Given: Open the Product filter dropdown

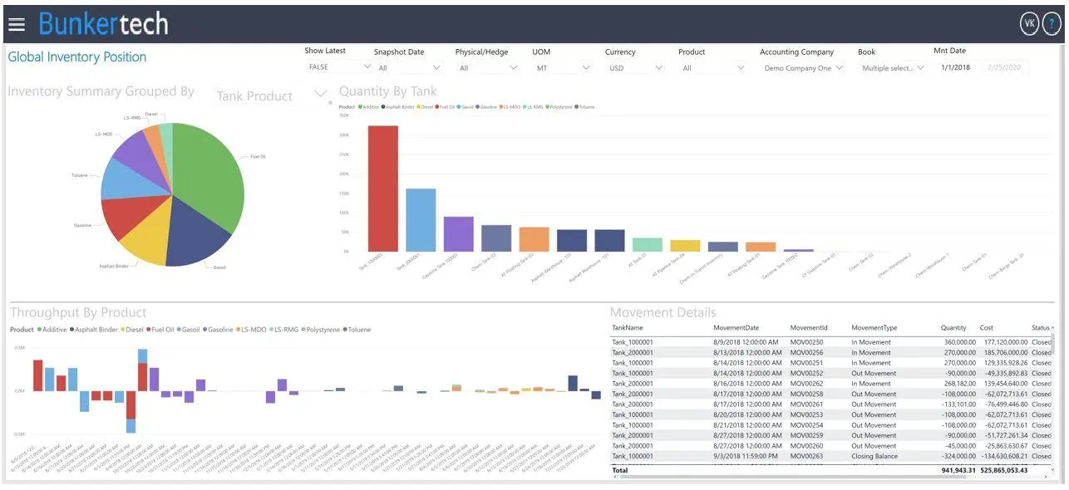Looking at the screenshot, I should [x=713, y=68].
